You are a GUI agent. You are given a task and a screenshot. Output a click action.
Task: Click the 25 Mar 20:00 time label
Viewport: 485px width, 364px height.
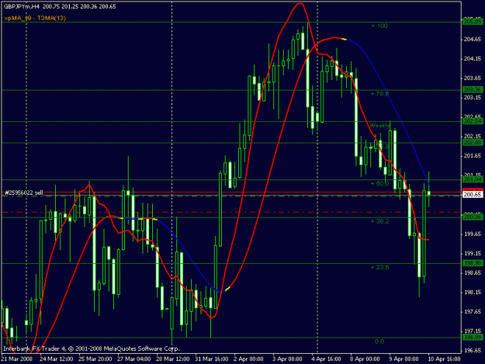pyautogui.click(x=95, y=359)
